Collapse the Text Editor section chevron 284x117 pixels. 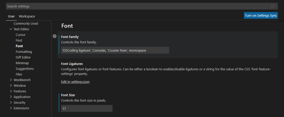tap(11, 29)
